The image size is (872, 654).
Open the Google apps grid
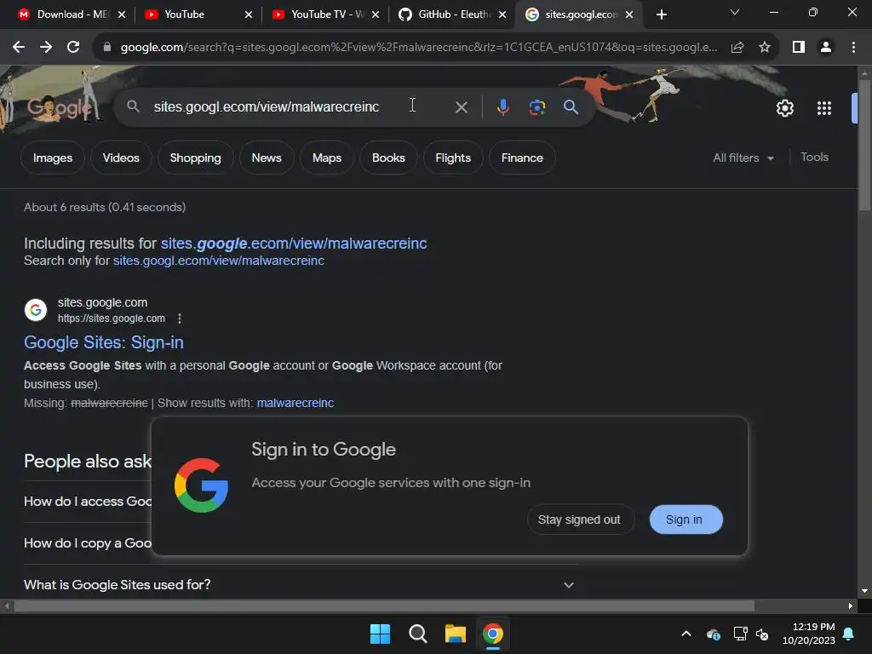click(x=823, y=108)
